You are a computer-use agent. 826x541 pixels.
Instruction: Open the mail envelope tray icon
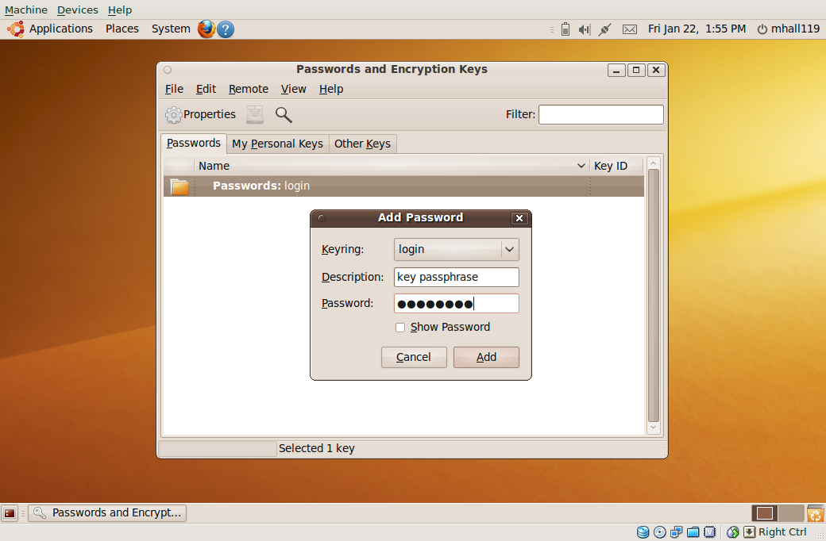[x=630, y=29]
